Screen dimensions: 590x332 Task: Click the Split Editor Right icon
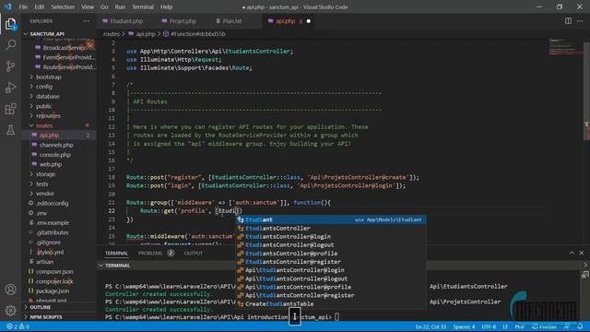click(x=568, y=21)
